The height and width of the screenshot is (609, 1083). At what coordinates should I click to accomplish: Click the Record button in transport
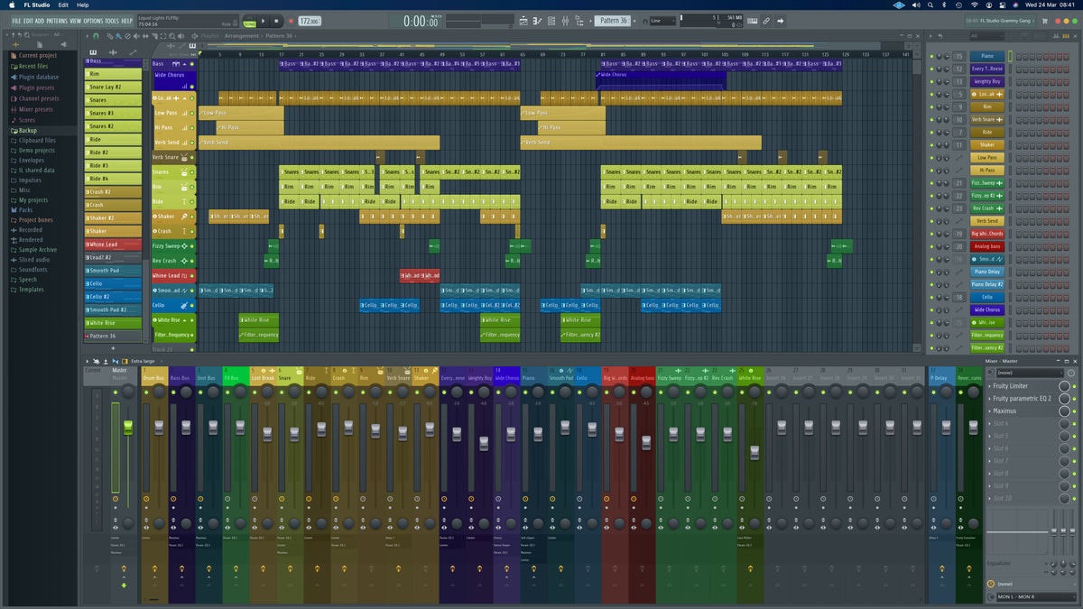coord(292,21)
